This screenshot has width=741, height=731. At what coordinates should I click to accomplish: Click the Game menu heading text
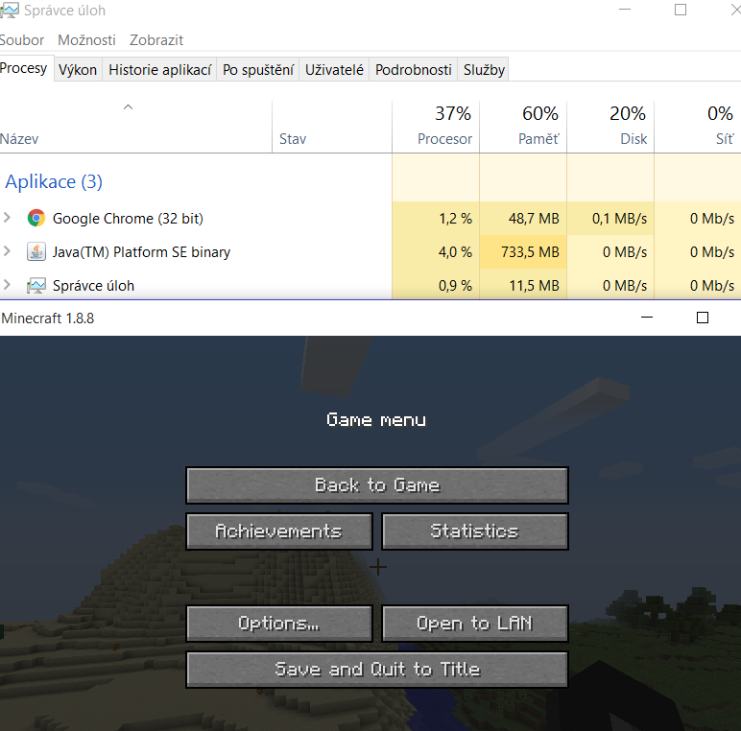[376, 420]
